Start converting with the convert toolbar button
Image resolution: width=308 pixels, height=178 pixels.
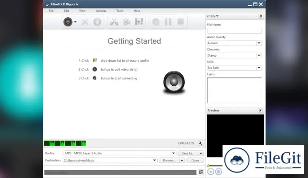tap(156, 22)
